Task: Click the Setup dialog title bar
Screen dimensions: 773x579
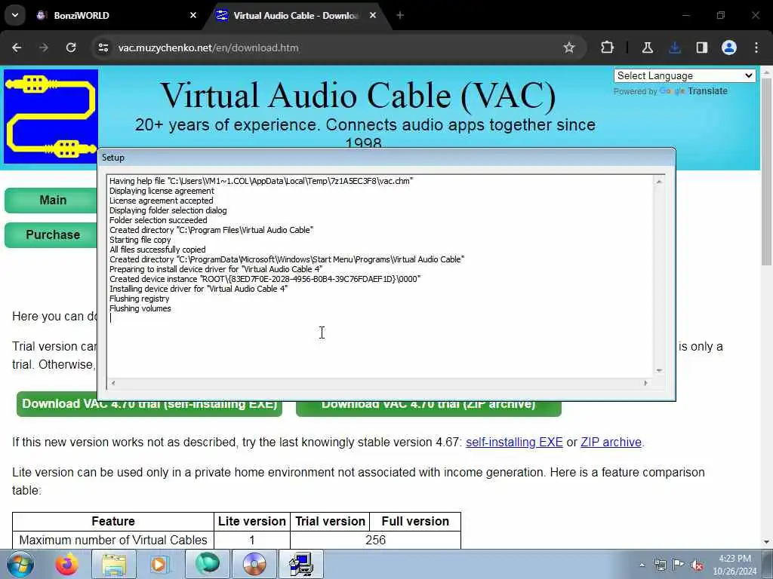Action: 386,158
